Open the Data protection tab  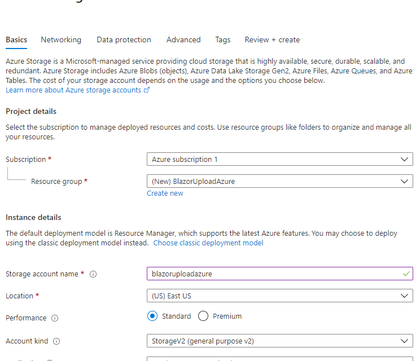click(124, 40)
